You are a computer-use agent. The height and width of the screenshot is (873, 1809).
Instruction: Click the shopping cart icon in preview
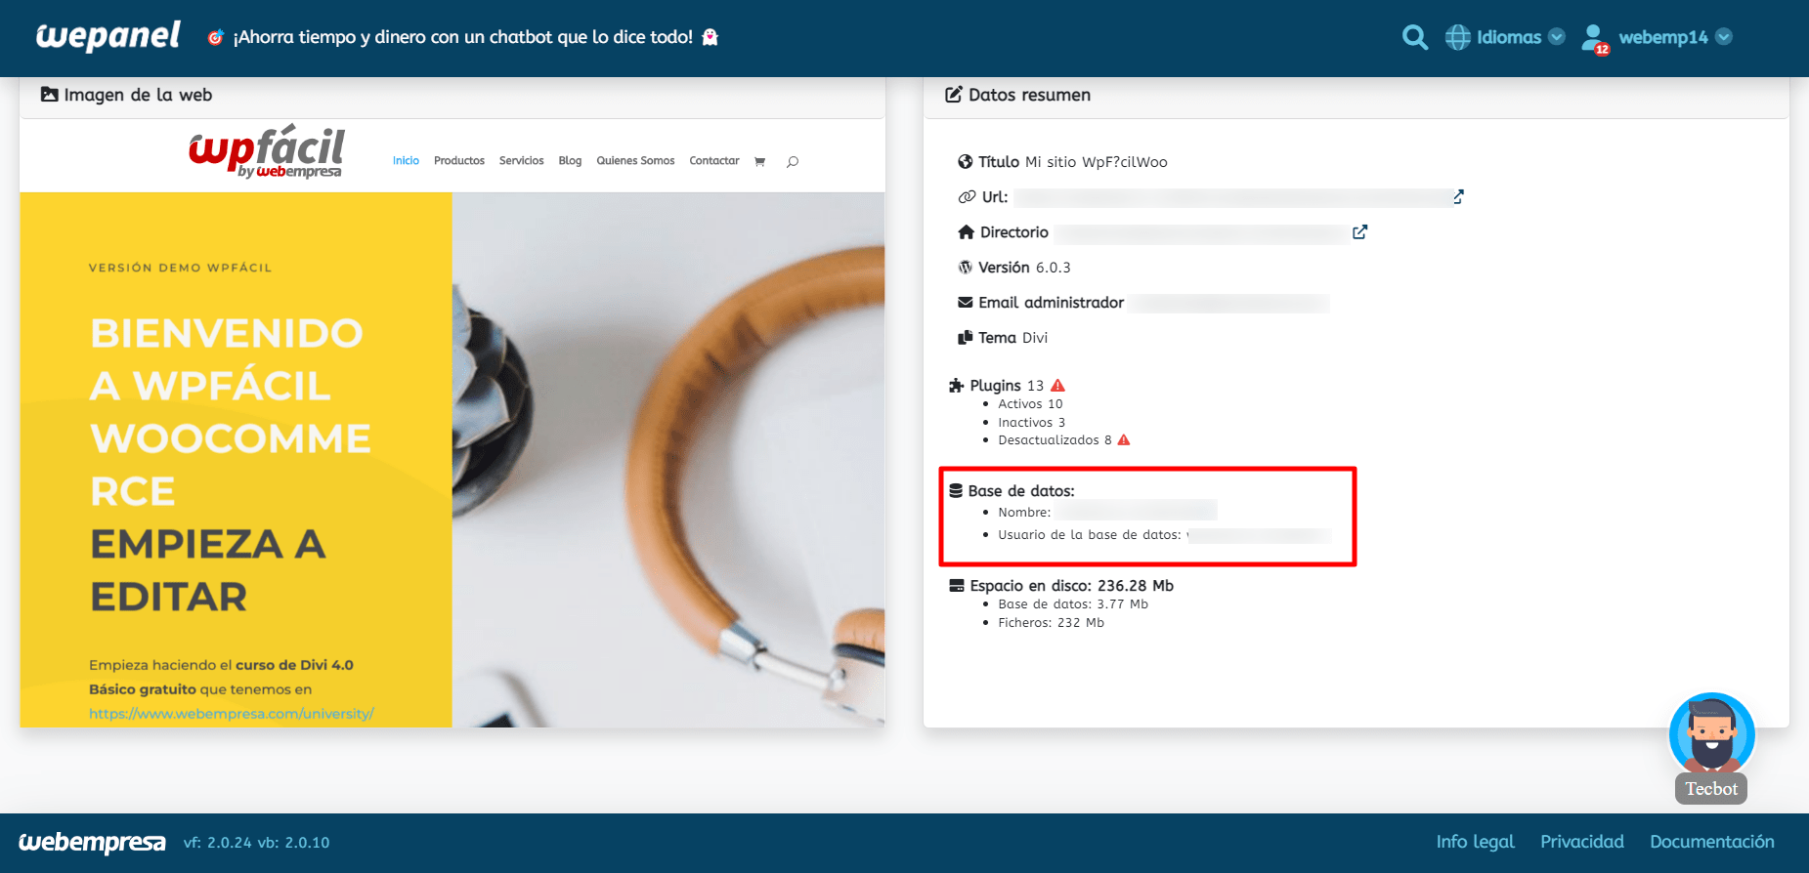point(759,161)
